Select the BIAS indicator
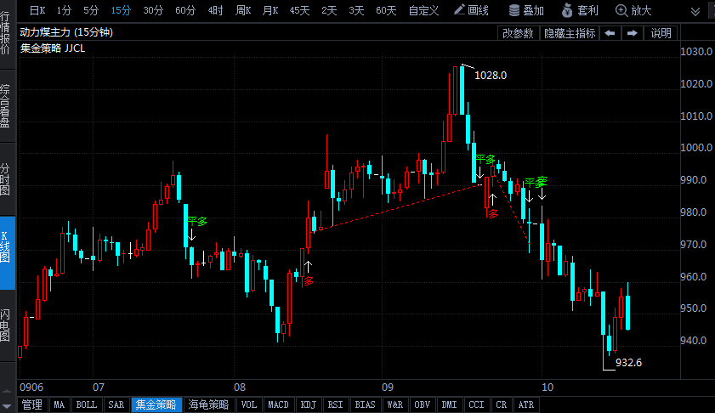The image size is (715, 413). [x=365, y=405]
